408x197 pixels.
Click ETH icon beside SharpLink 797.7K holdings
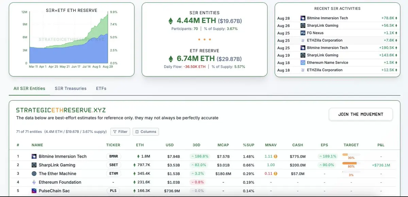(135, 165)
